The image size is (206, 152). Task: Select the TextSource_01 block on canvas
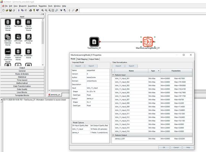(94, 42)
